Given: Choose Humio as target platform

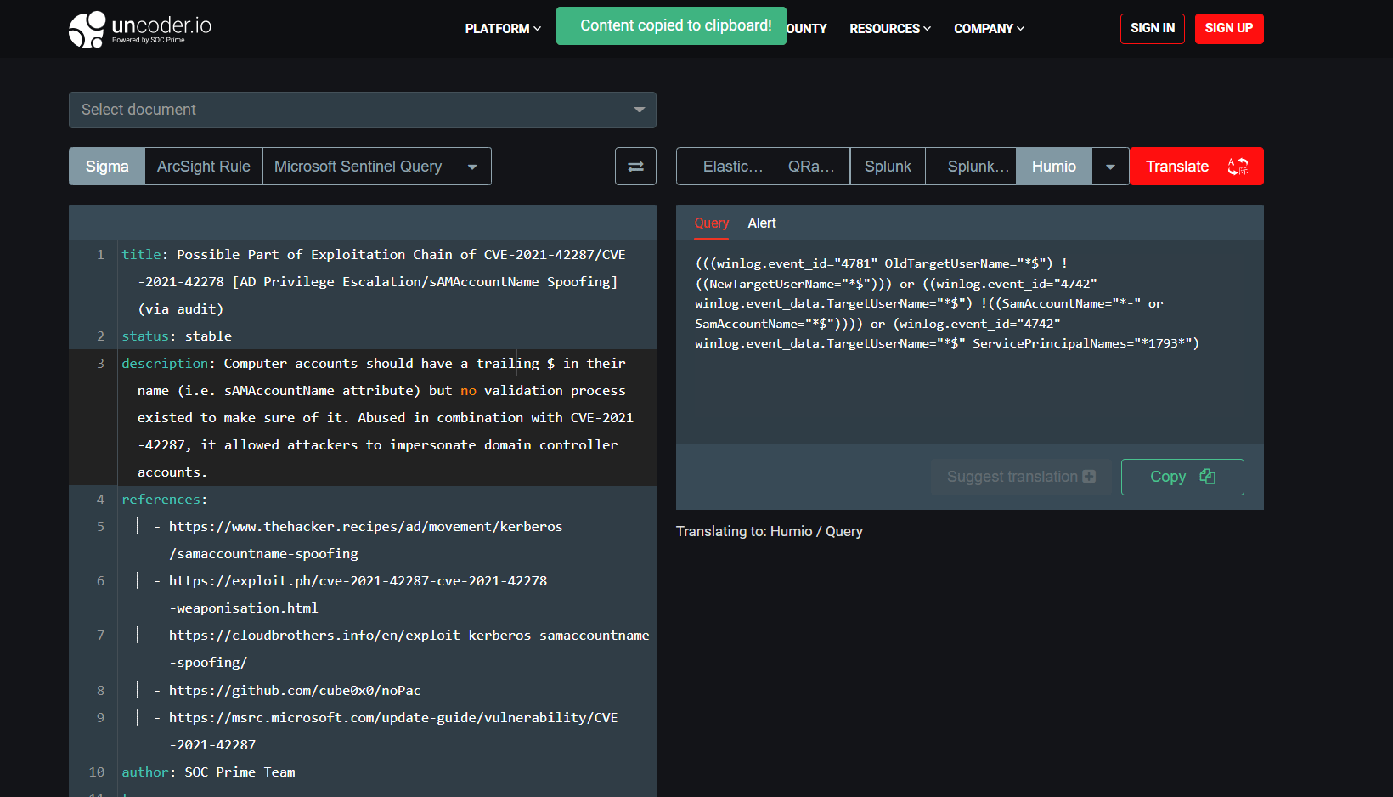Looking at the screenshot, I should point(1053,167).
